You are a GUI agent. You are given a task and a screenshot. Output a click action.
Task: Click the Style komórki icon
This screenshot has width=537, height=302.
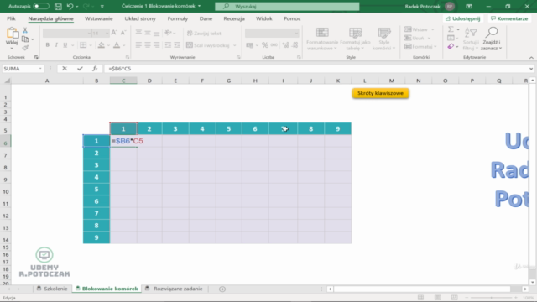(384, 33)
